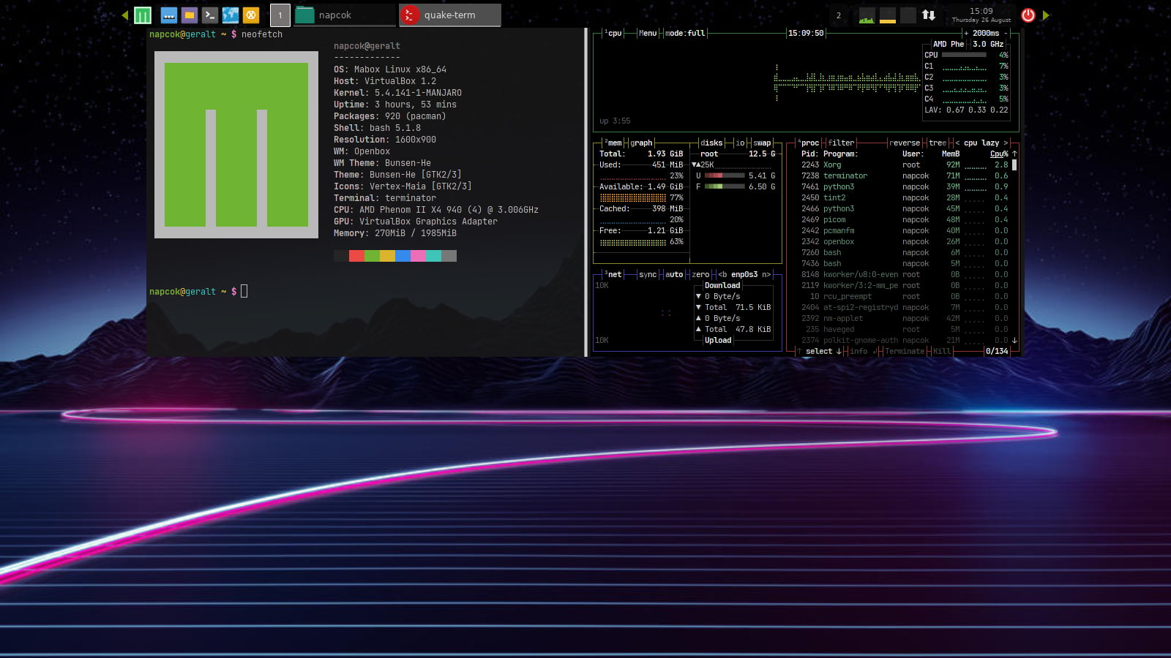Toggle the mem graph option
This screenshot has height=658, width=1171.
[641, 143]
